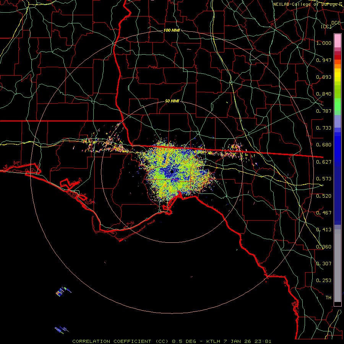Click the 0.413 scale value
This screenshot has width=344, height=344.
tap(324, 230)
